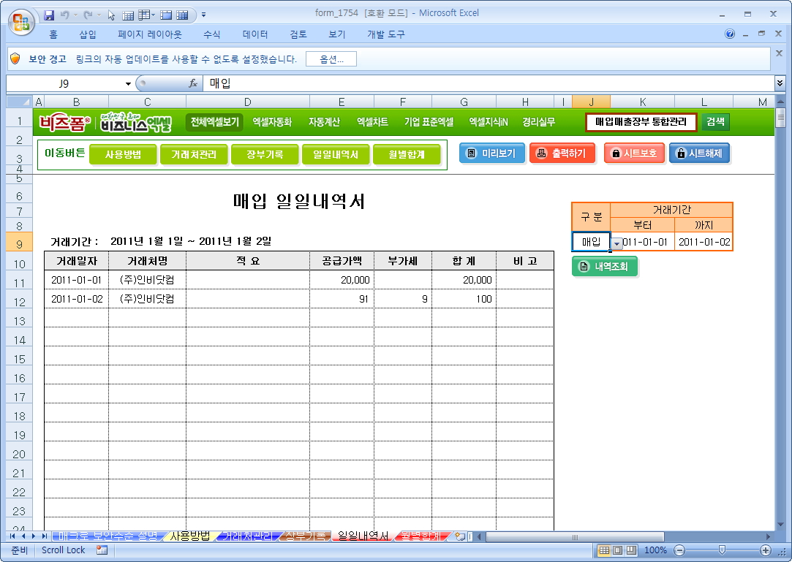
Task: Switch to Page Break Preview view
Action: 631,550
